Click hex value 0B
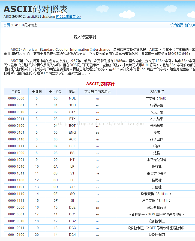This screenshot has height=241, width=195. (x=56, y=173)
